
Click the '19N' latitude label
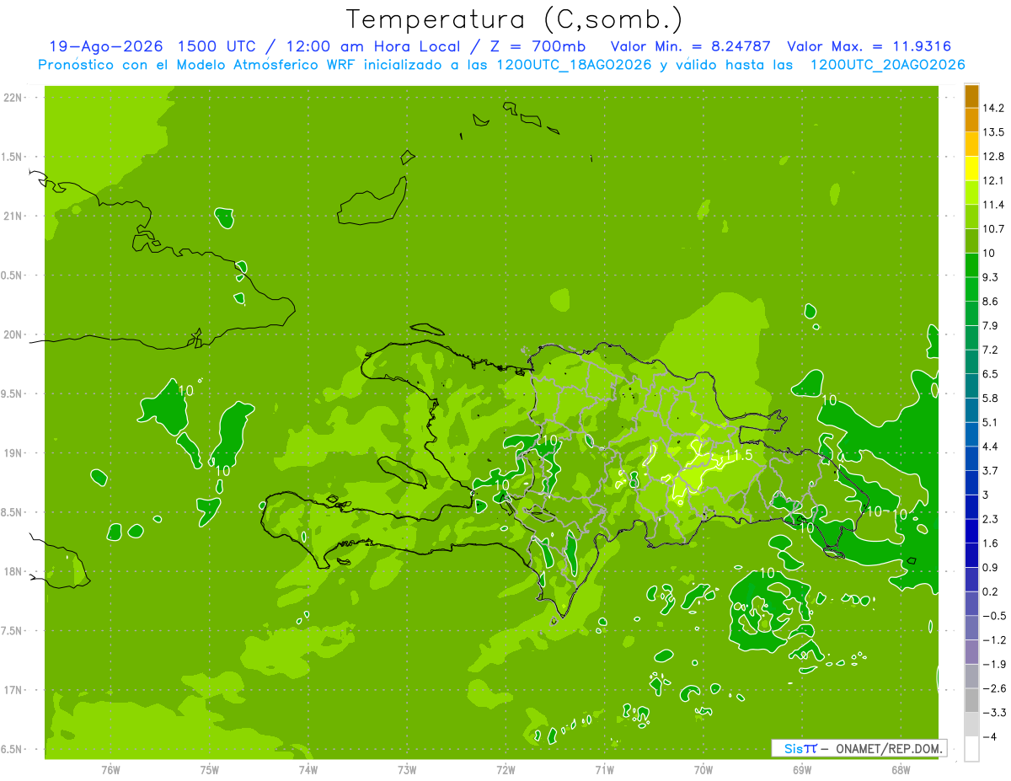(x=13, y=453)
